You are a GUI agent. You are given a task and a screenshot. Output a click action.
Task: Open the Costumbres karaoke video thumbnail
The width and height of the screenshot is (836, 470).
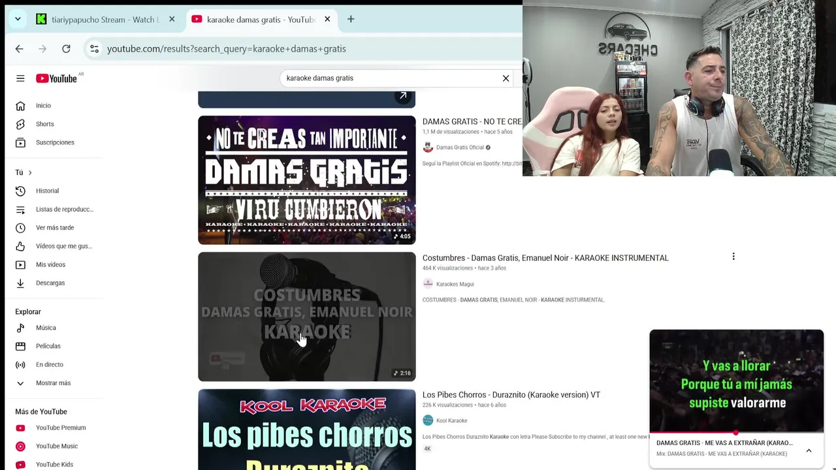coord(306,317)
